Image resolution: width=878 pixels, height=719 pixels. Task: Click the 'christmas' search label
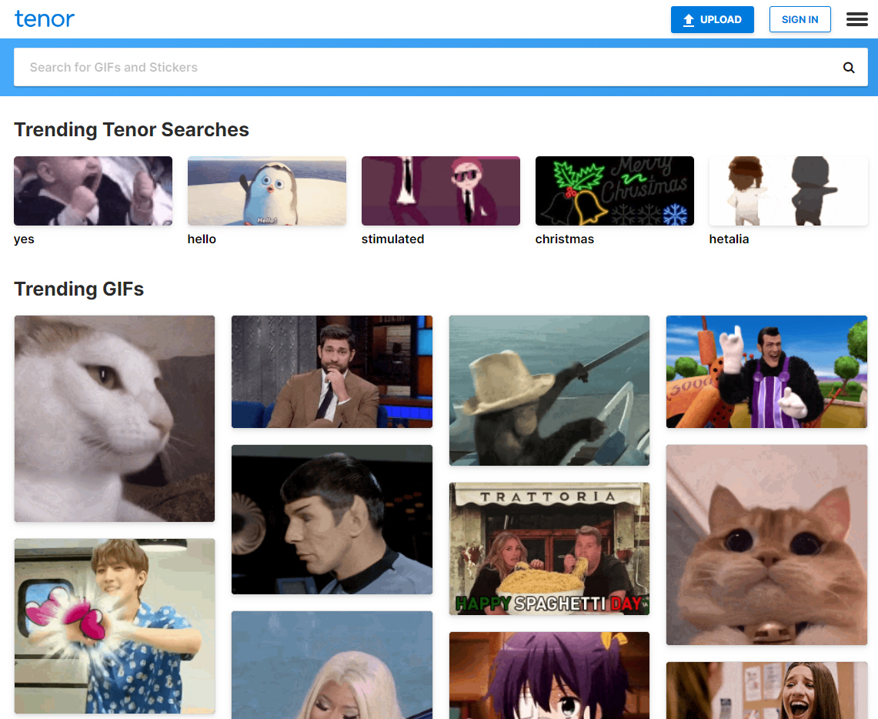click(565, 239)
